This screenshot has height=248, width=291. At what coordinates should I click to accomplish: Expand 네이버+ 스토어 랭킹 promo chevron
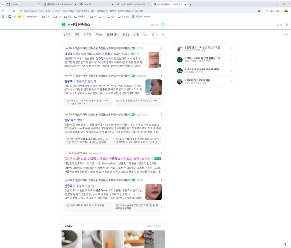click(x=232, y=60)
